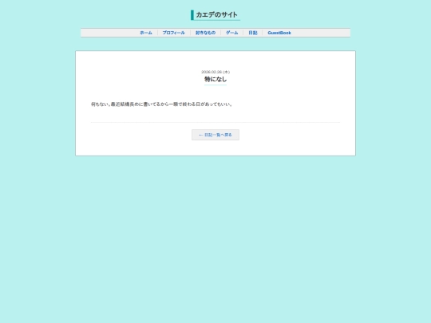Open the 好きなもの menu item

pyautogui.click(x=205, y=33)
